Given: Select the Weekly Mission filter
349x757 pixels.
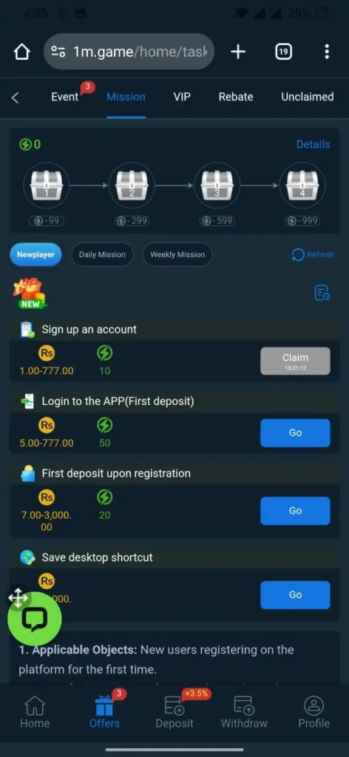Looking at the screenshot, I should [177, 254].
